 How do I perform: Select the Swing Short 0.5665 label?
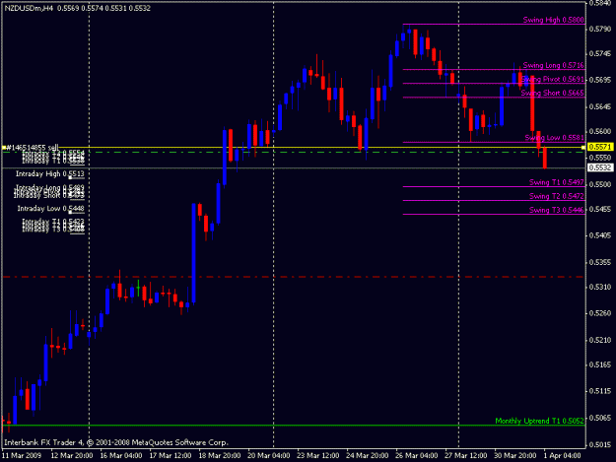pyautogui.click(x=552, y=93)
